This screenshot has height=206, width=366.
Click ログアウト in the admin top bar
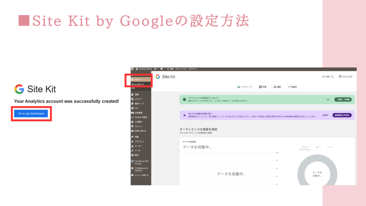pyautogui.click(x=192, y=69)
